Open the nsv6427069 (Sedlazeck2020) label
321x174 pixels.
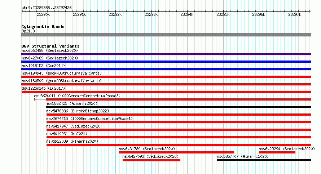[50, 58]
